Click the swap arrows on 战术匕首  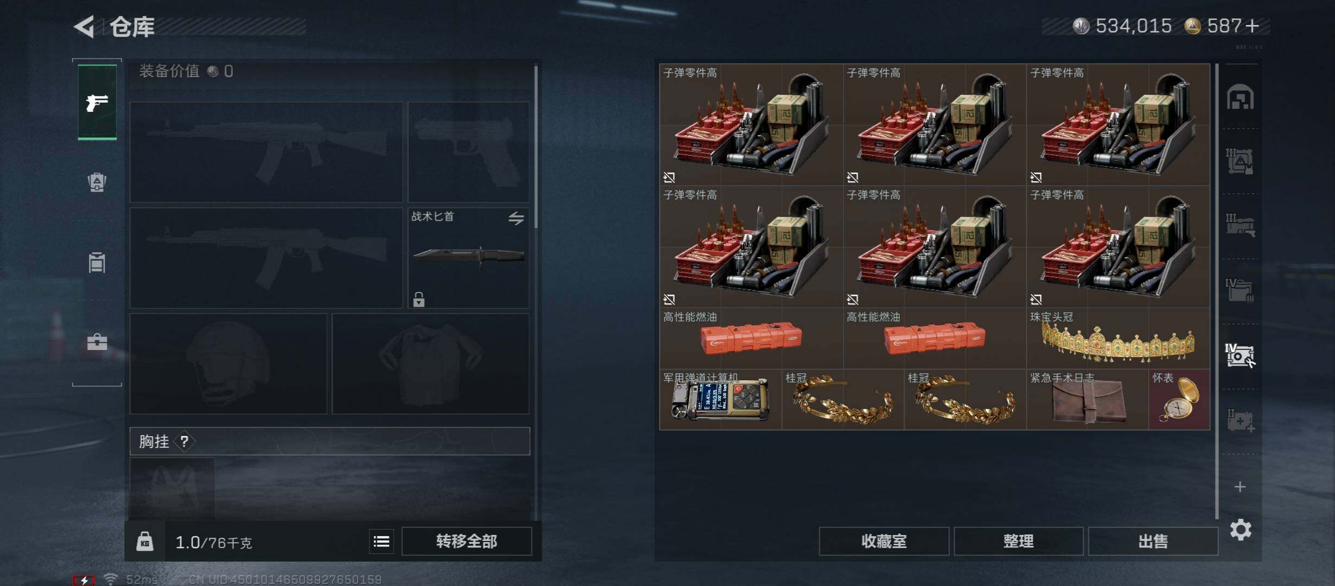click(x=516, y=218)
